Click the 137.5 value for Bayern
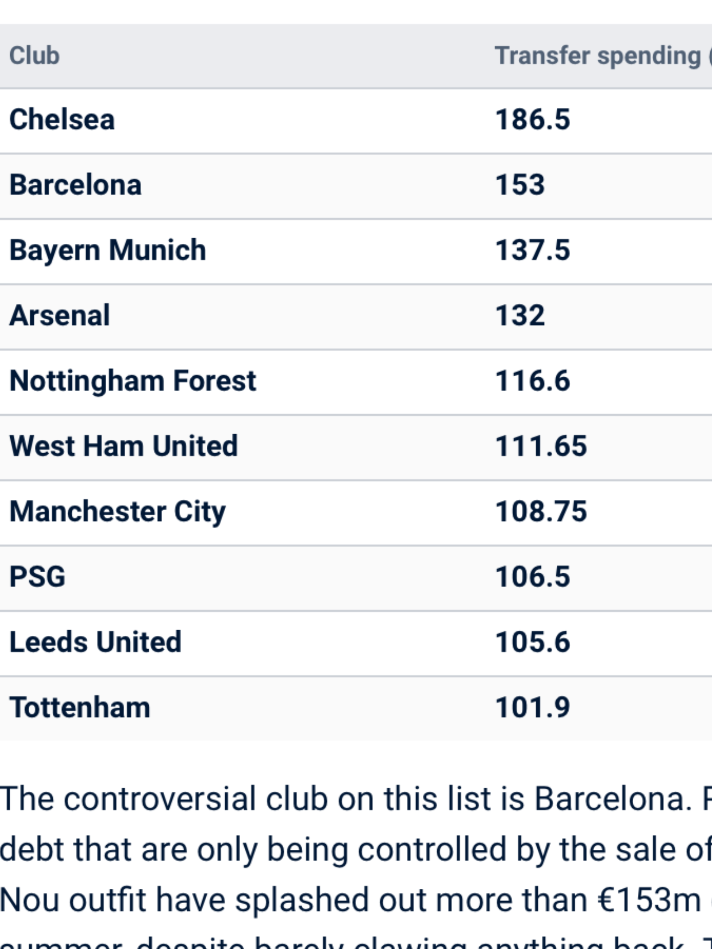The height and width of the screenshot is (949, 712). [x=532, y=250]
